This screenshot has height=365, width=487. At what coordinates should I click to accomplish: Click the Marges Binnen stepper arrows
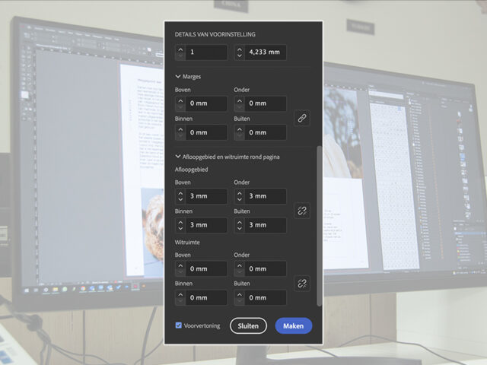[x=180, y=132]
